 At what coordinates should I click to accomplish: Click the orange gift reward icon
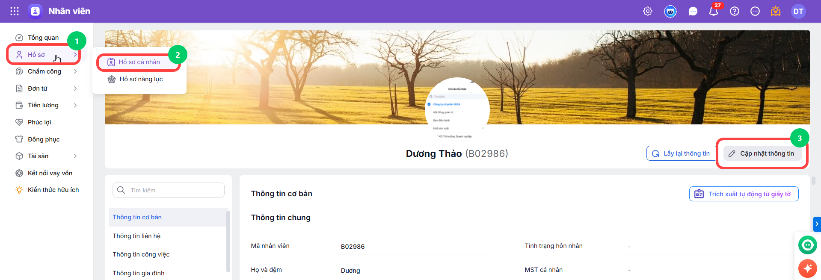click(776, 12)
